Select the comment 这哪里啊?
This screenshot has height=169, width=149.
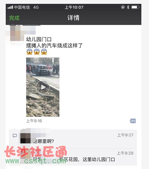44,141
